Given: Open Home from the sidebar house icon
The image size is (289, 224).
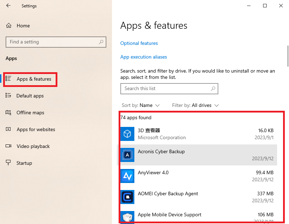Looking at the screenshot, I should pos(9,26).
